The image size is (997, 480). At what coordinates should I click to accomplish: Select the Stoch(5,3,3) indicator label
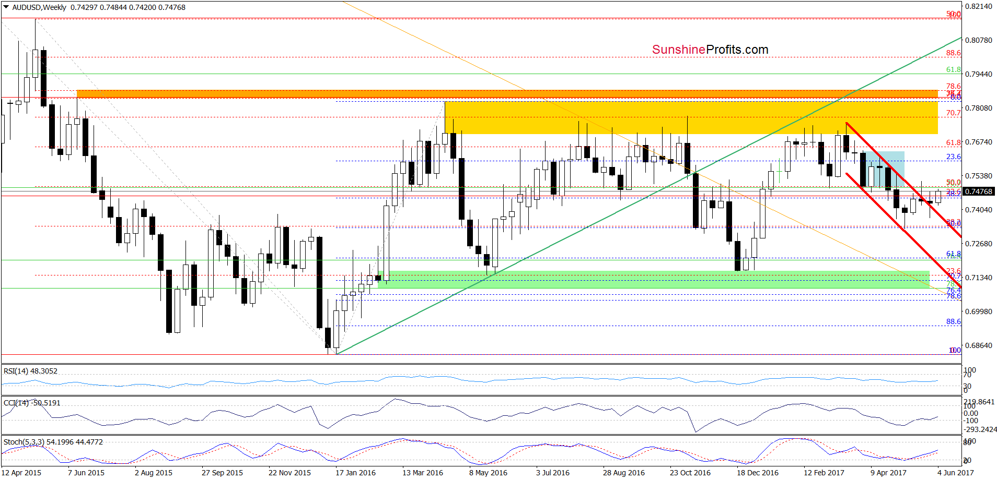tap(53, 442)
